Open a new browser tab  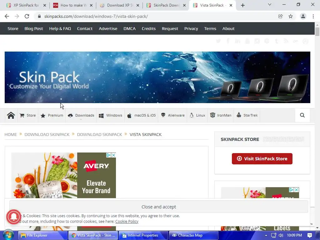(x=242, y=5)
